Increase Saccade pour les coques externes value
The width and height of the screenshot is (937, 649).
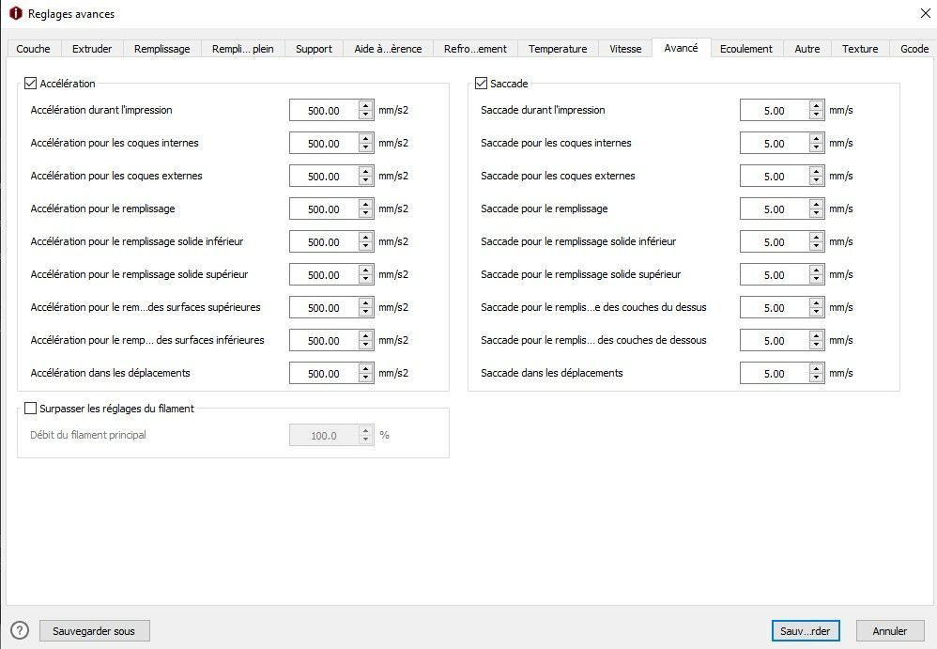click(x=816, y=170)
